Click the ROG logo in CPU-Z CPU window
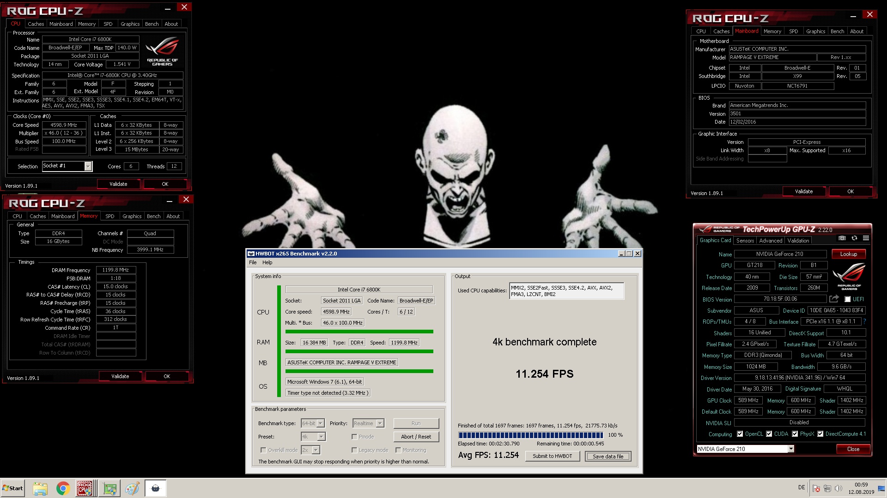The width and height of the screenshot is (887, 498). [x=162, y=52]
